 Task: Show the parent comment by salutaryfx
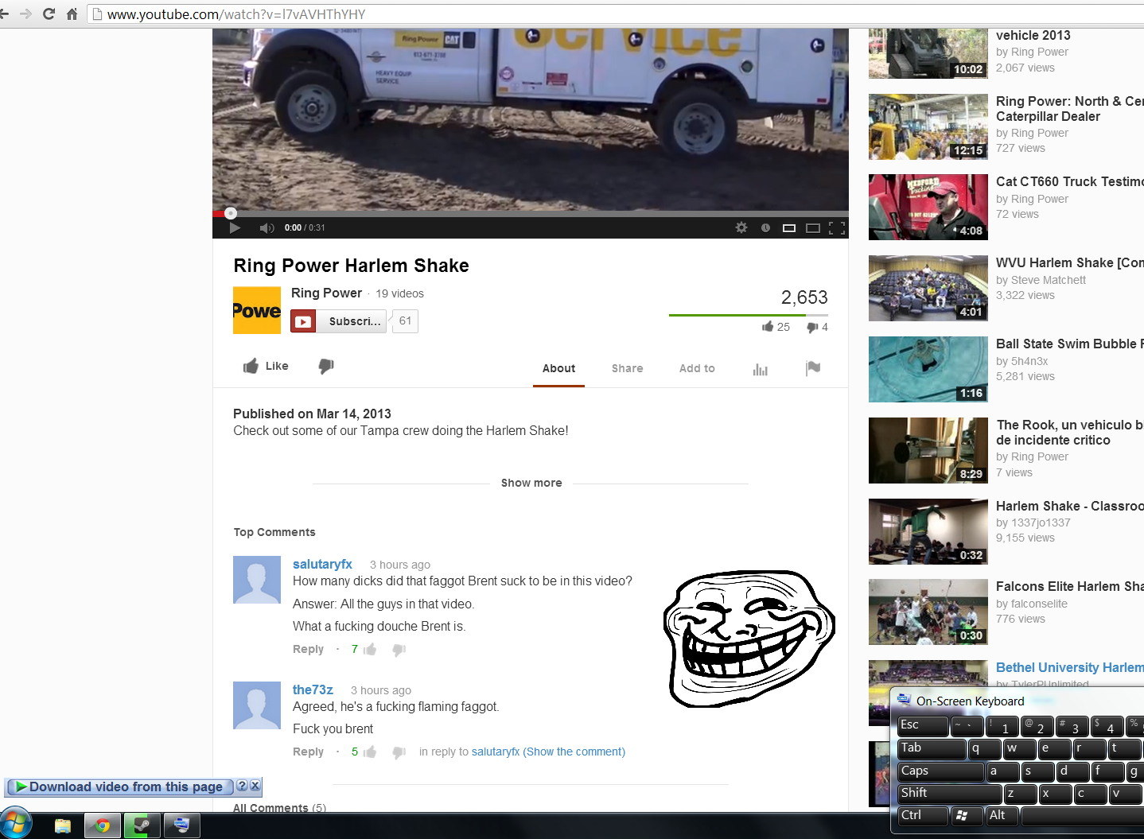574,752
